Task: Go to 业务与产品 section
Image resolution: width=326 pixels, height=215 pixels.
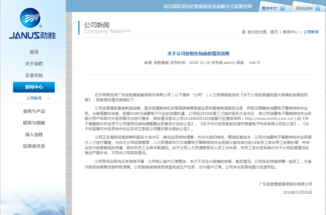Action: [x=34, y=111]
